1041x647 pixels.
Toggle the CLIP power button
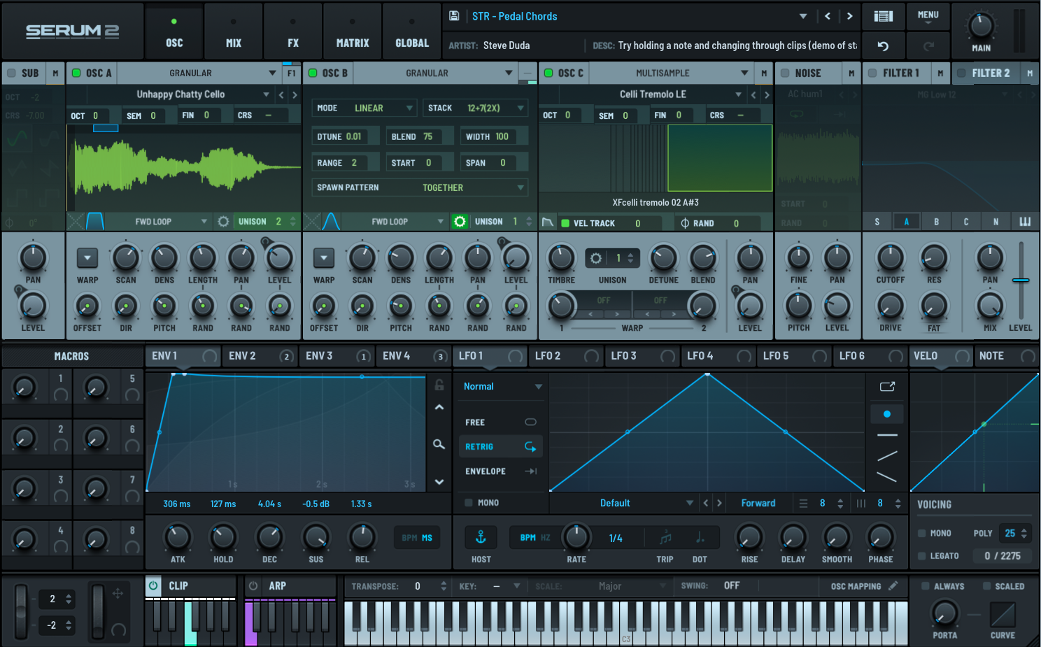click(153, 586)
